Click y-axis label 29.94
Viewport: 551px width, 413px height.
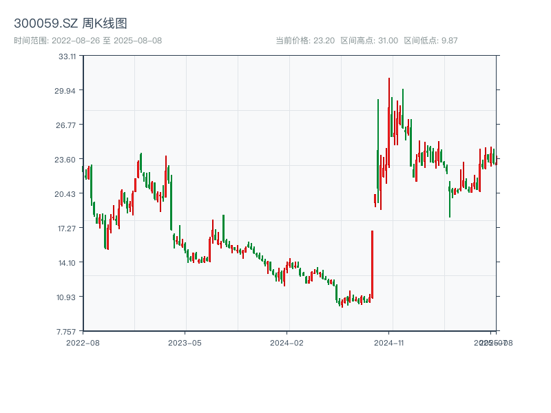click(x=65, y=91)
